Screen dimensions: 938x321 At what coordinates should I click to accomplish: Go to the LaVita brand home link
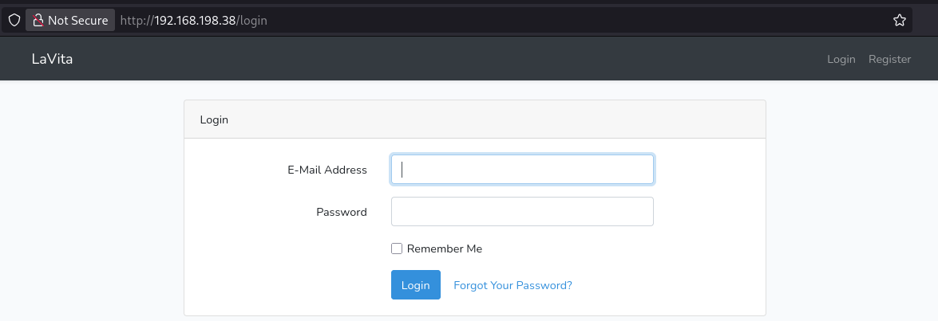pyautogui.click(x=52, y=59)
